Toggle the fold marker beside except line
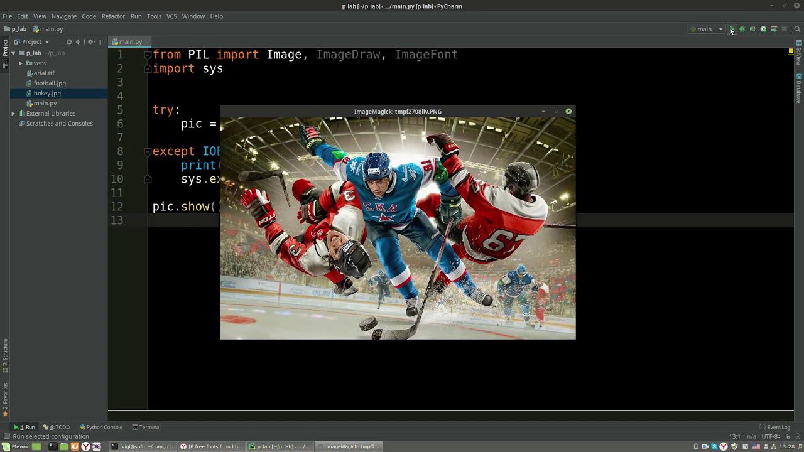 (x=148, y=152)
